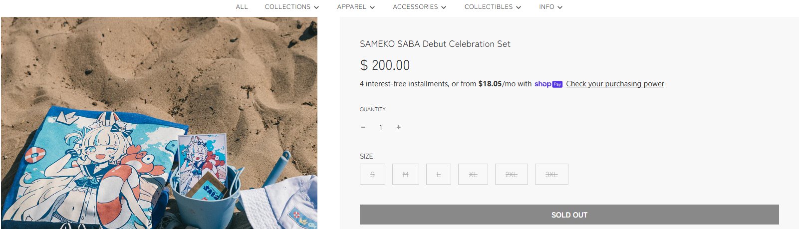The image size is (799, 229).
Task: Click the quantity value field
Action: click(x=381, y=128)
